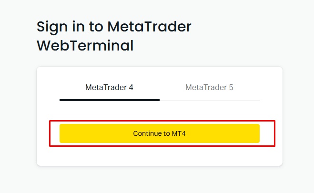Click the Sign in to MetaTrader WebTerminal heading
The image size is (314, 193).
pyautogui.click(x=114, y=36)
